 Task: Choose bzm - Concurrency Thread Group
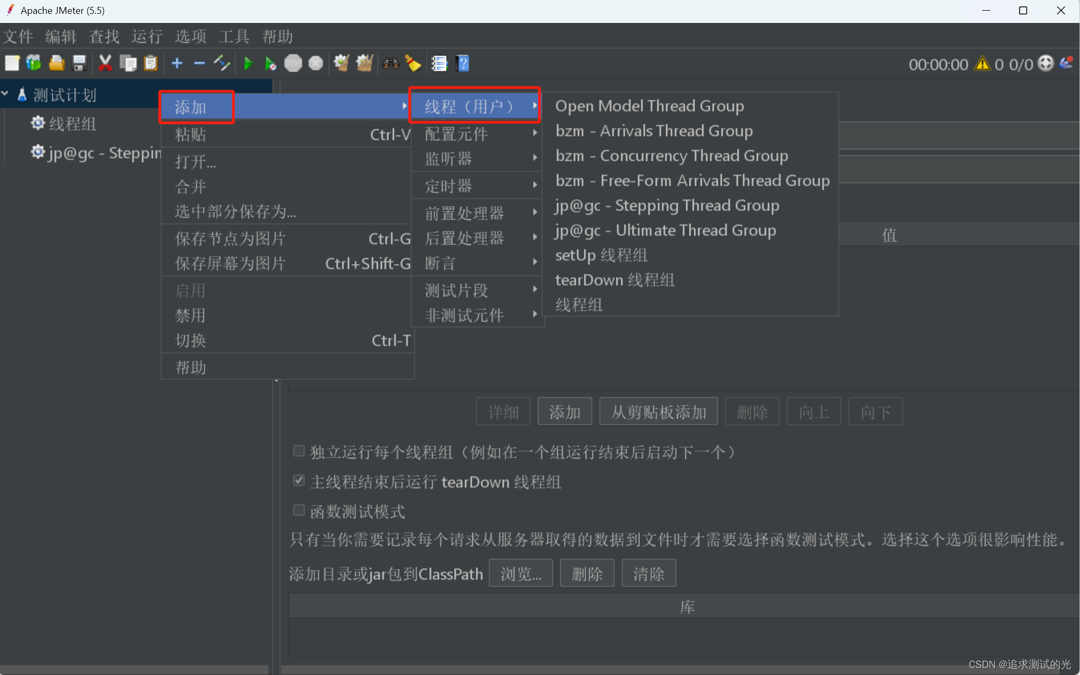tap(690, 155)
